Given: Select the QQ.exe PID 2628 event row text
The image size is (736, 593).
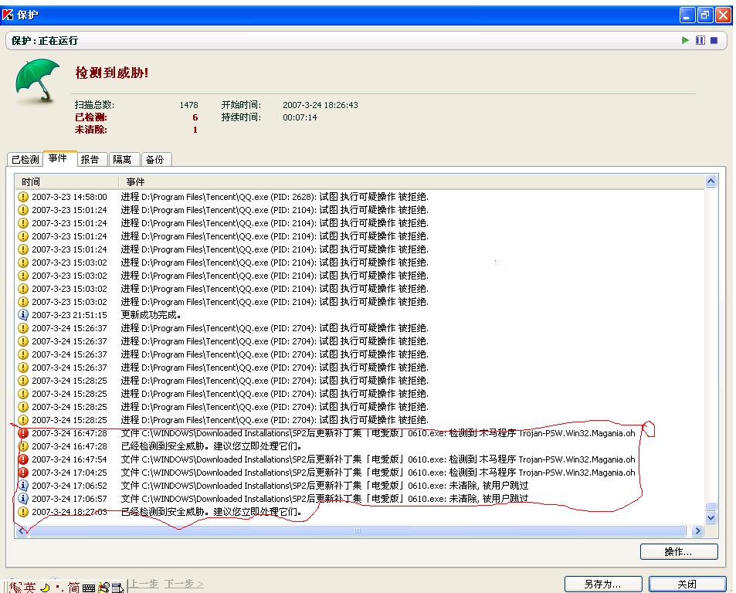Looking at the screenshot, I should pyautogui.click(x=275, y=197).
